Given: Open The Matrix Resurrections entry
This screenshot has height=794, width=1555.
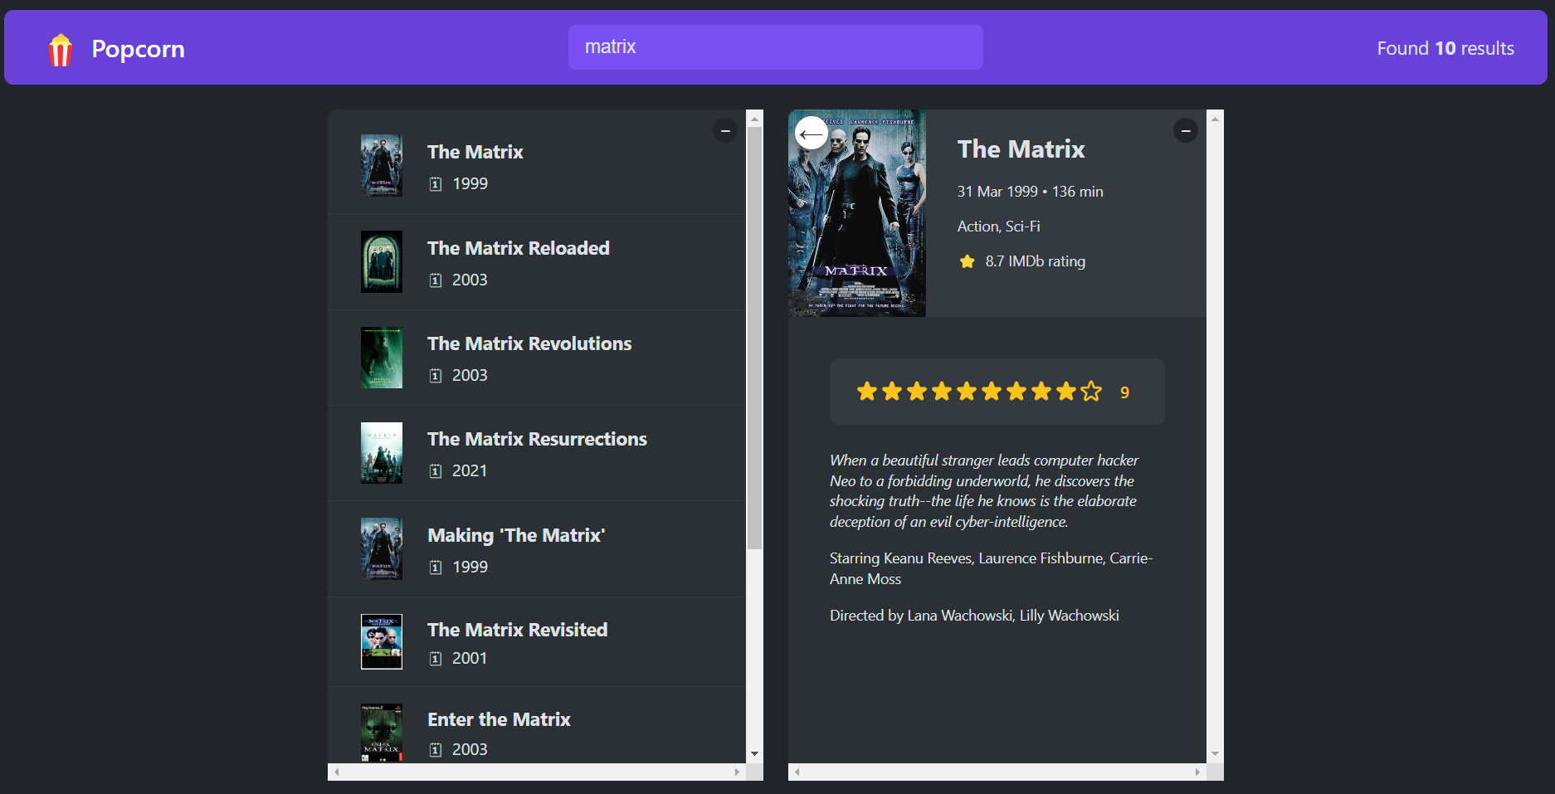Looking at the screenshot, I should click(x=536, y=439).
